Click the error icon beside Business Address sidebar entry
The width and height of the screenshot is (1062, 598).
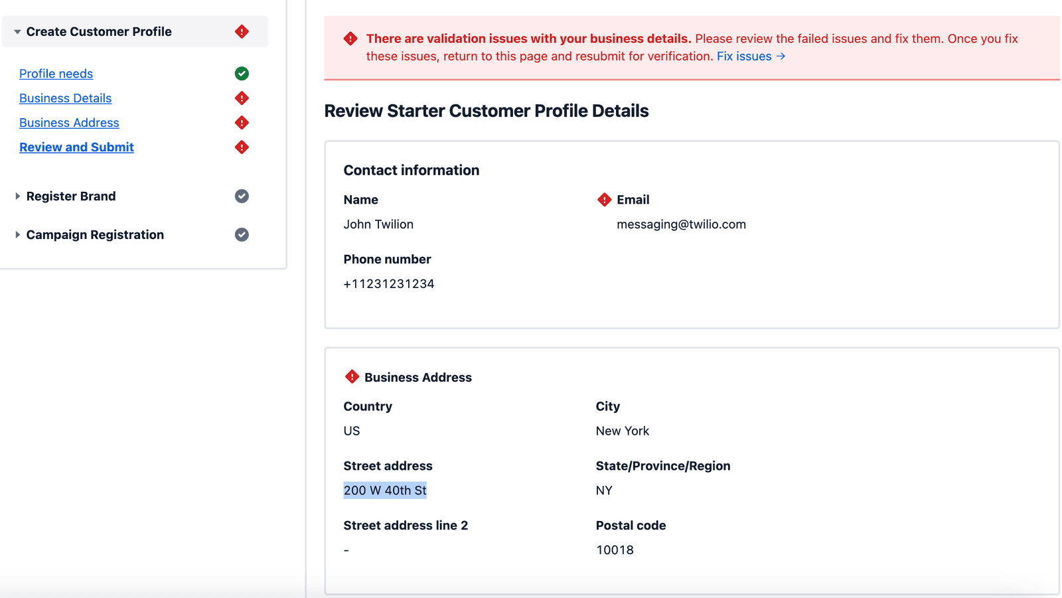(242, 122)
